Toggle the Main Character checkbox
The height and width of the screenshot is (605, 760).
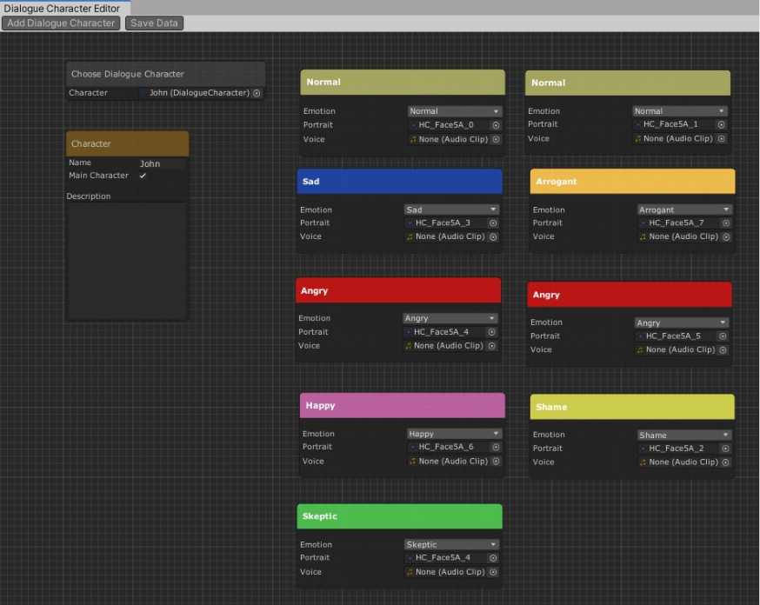click(x=143, y=176)
